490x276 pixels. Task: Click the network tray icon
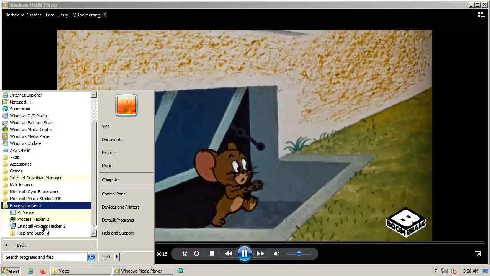444,271
